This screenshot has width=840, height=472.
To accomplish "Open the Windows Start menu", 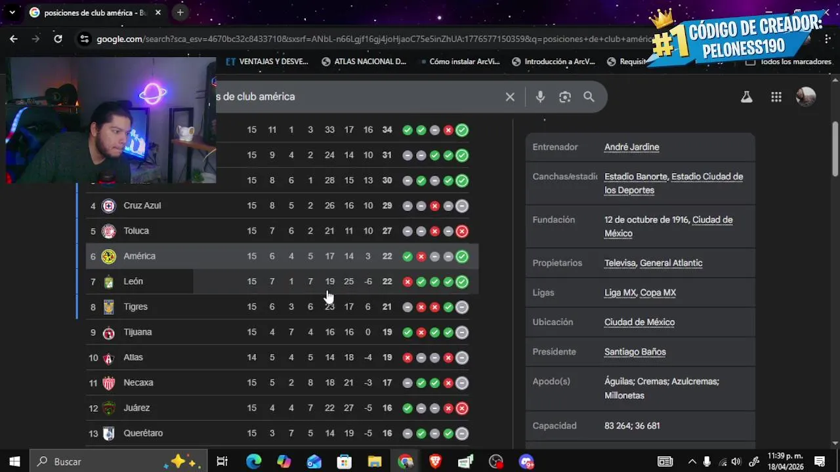I will point(14,462).
